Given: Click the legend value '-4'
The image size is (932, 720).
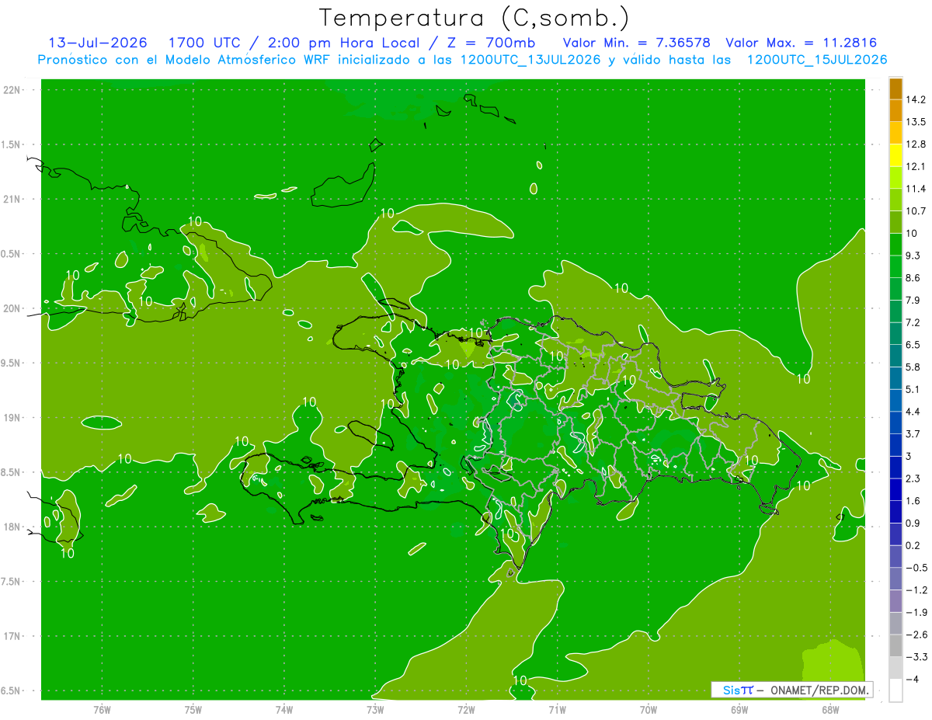Looking at the screenshot, I should point(912,680).
